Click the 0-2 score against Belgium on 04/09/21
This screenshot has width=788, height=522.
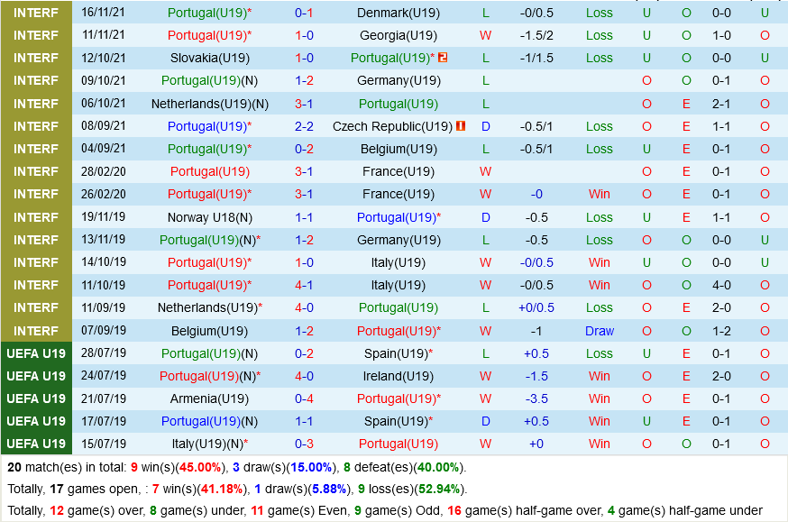(304, 150)
